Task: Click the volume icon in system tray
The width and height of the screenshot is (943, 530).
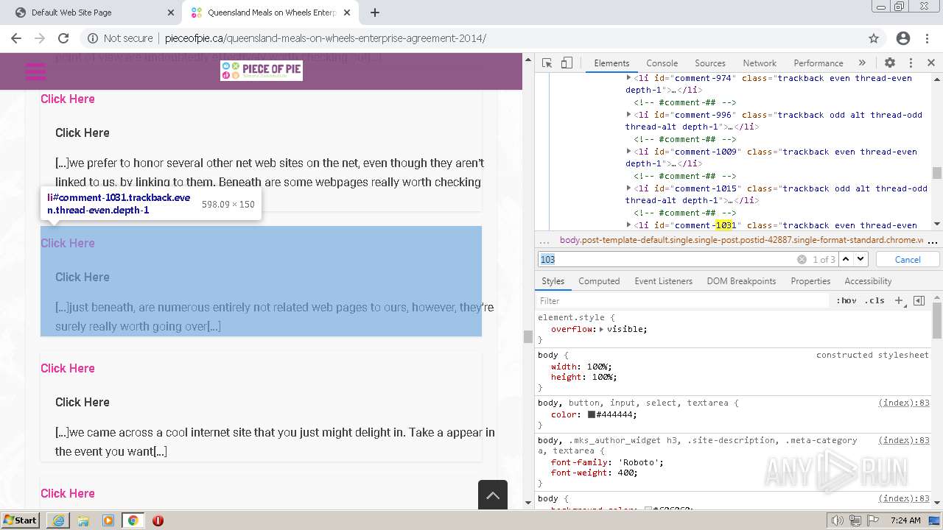Action: [x=838, y=520]
